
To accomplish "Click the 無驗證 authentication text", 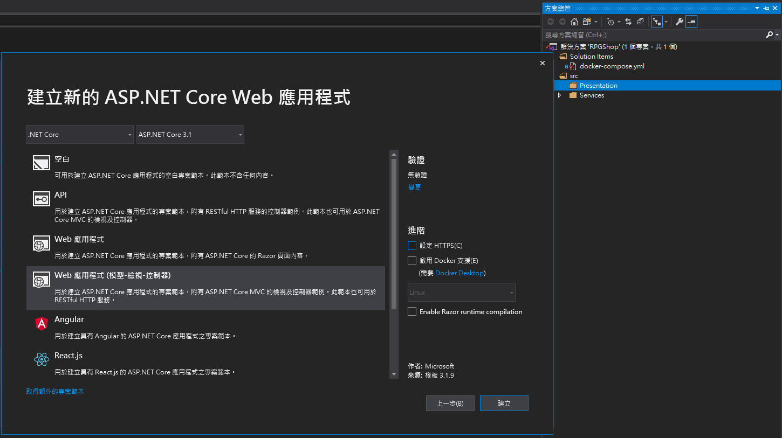I will click(x=417, y=175).
